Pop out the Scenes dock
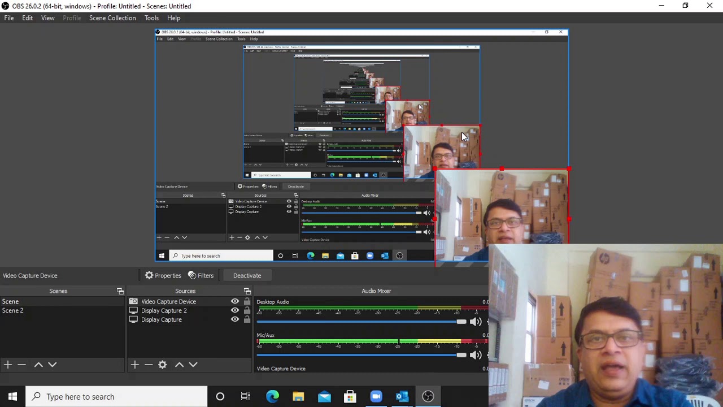Image resolution: width=723 pixels, height=407 pixels. tap(120, 291)
